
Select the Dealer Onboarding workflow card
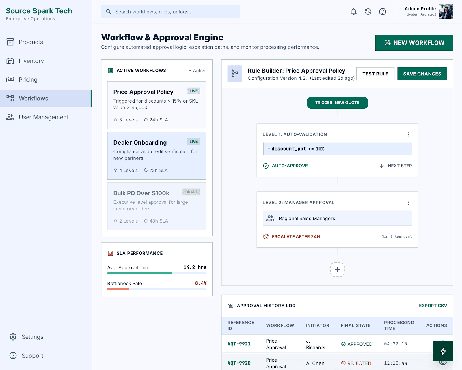pyautogui.click(x=157, y=156)
